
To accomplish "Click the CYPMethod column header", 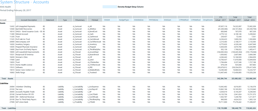I will (x=183, y=20).
